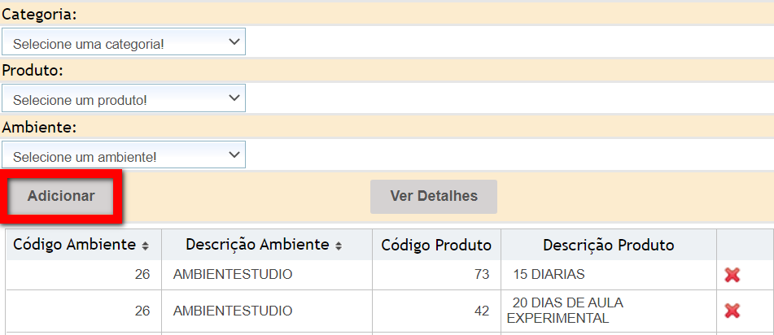
Task: Click AMBIENTESTUDIO in the 15 DIARIAS row
Action: coord(233,275)
